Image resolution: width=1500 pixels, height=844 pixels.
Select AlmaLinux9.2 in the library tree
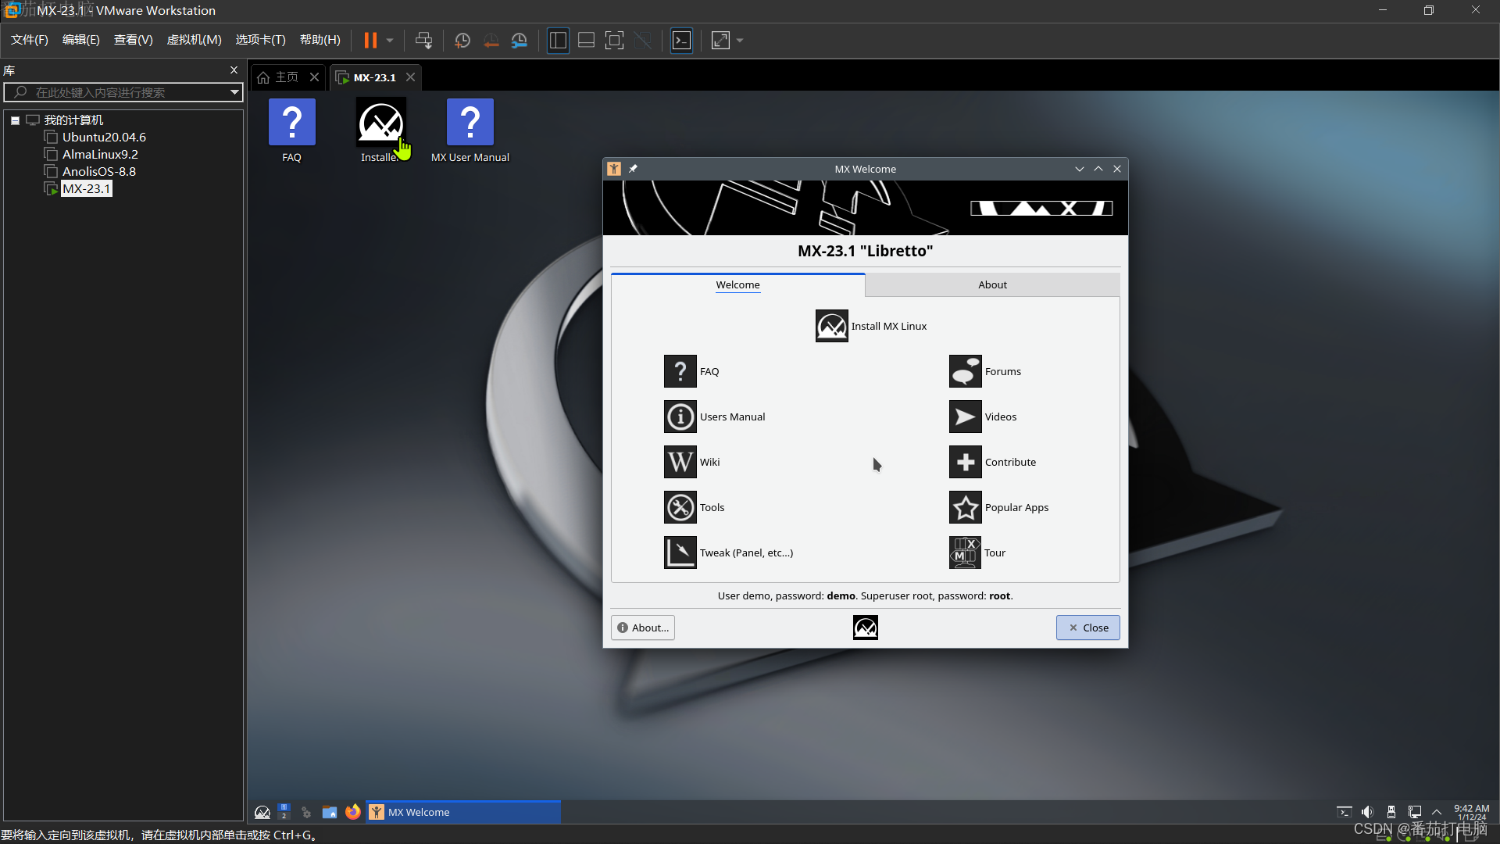(100, 155)
